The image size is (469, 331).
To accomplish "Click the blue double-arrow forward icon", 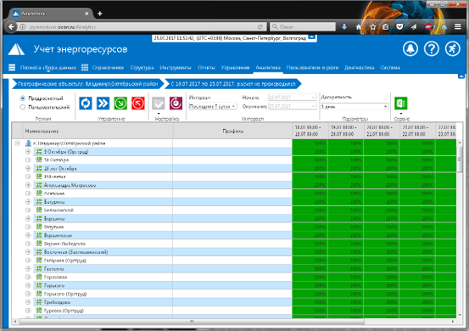I will [103, 104].
